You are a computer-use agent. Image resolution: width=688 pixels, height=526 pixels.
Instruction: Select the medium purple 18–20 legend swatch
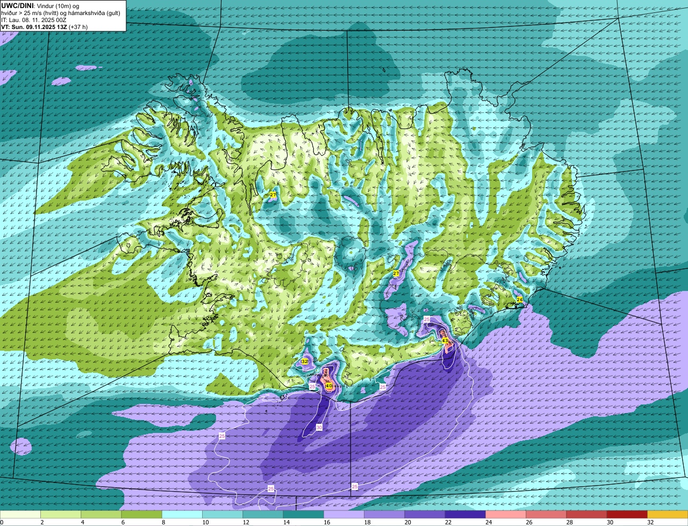(384, 515)
